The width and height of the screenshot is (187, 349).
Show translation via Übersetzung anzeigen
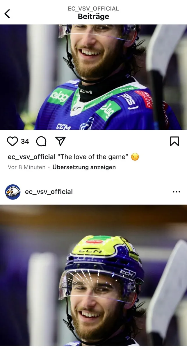84,167
